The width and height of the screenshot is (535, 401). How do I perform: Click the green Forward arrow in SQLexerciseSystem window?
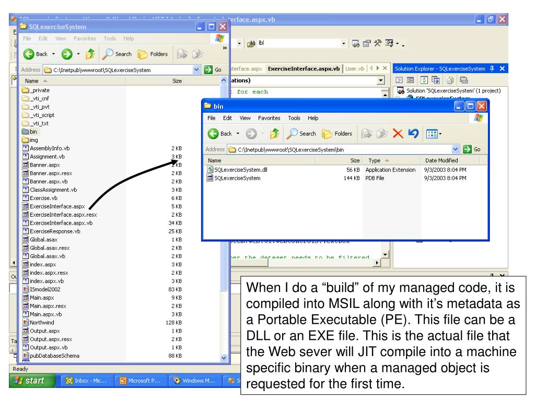67,54
